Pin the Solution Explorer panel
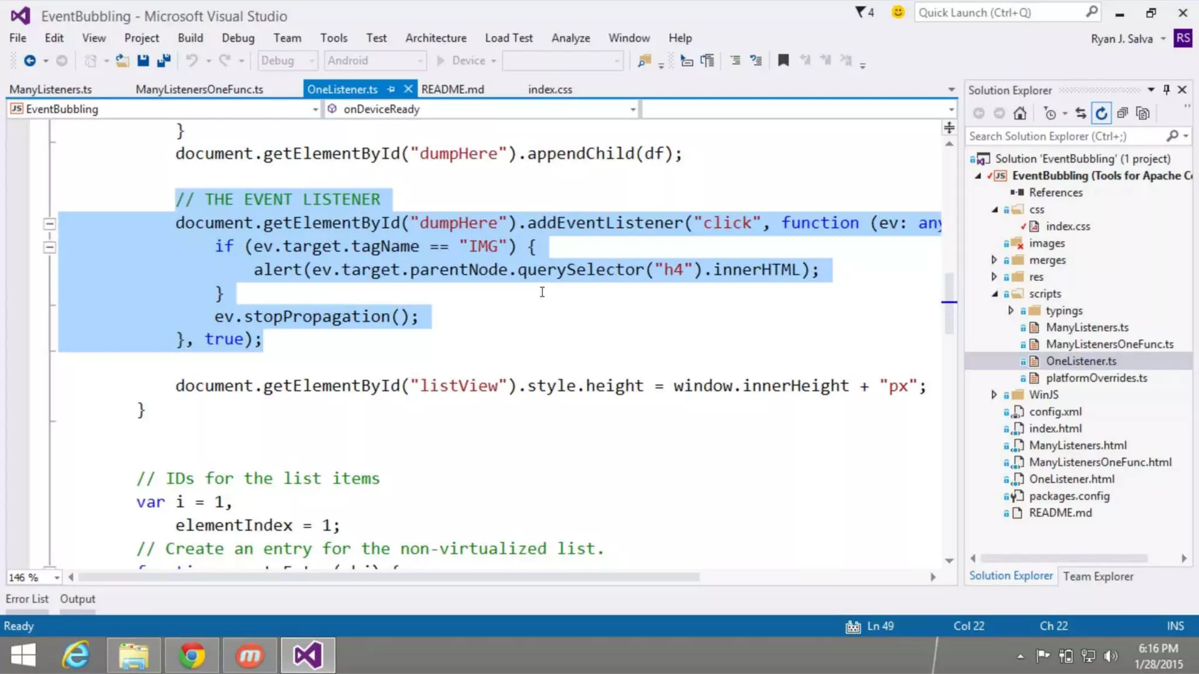 1166,90
